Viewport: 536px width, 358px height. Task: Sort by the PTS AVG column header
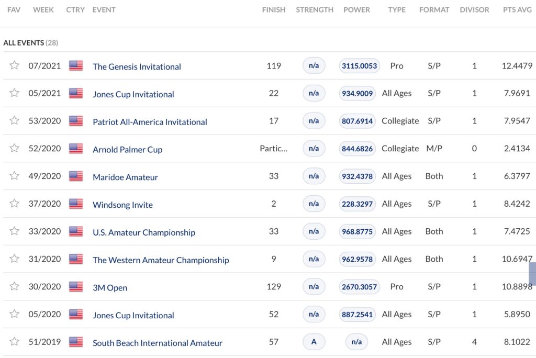pos(517,10)
